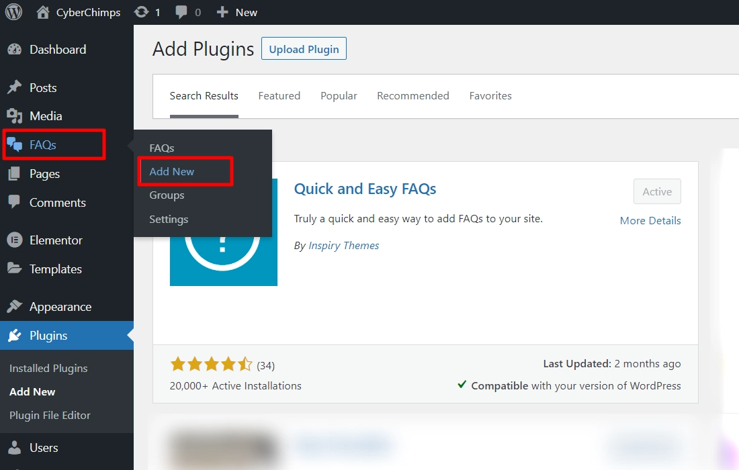Open the Dashboard menu
The width and height of the screenshot is (739, 470).
point(67,50)
